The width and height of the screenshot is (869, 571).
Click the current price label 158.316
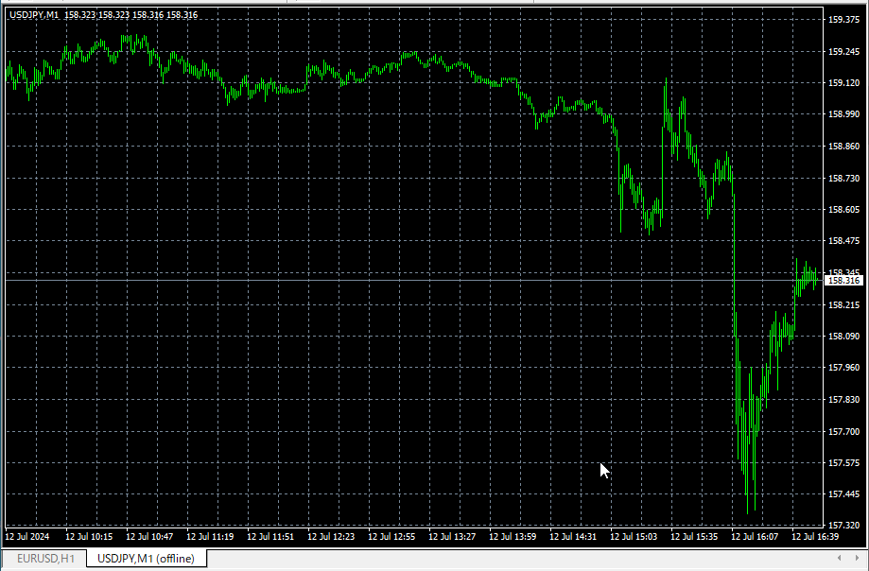[x=843, y=281]
